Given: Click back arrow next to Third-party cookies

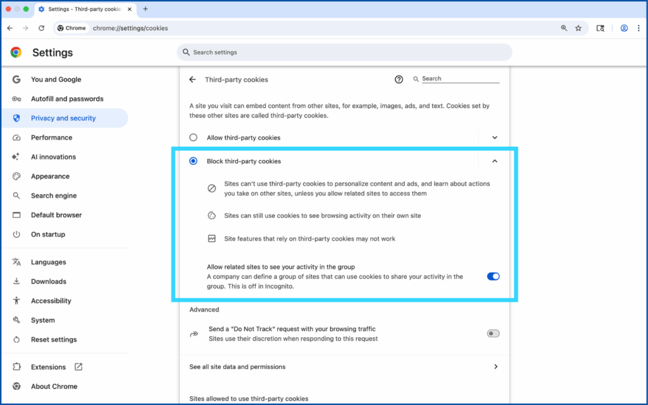Looking at the screenshot, I should coord(192,79).
